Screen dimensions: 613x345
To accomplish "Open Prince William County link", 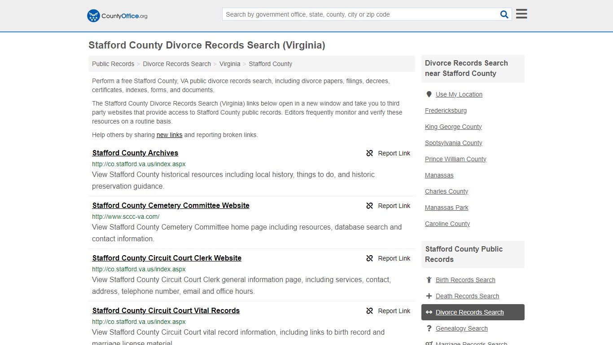I will [x=455, y=159].
